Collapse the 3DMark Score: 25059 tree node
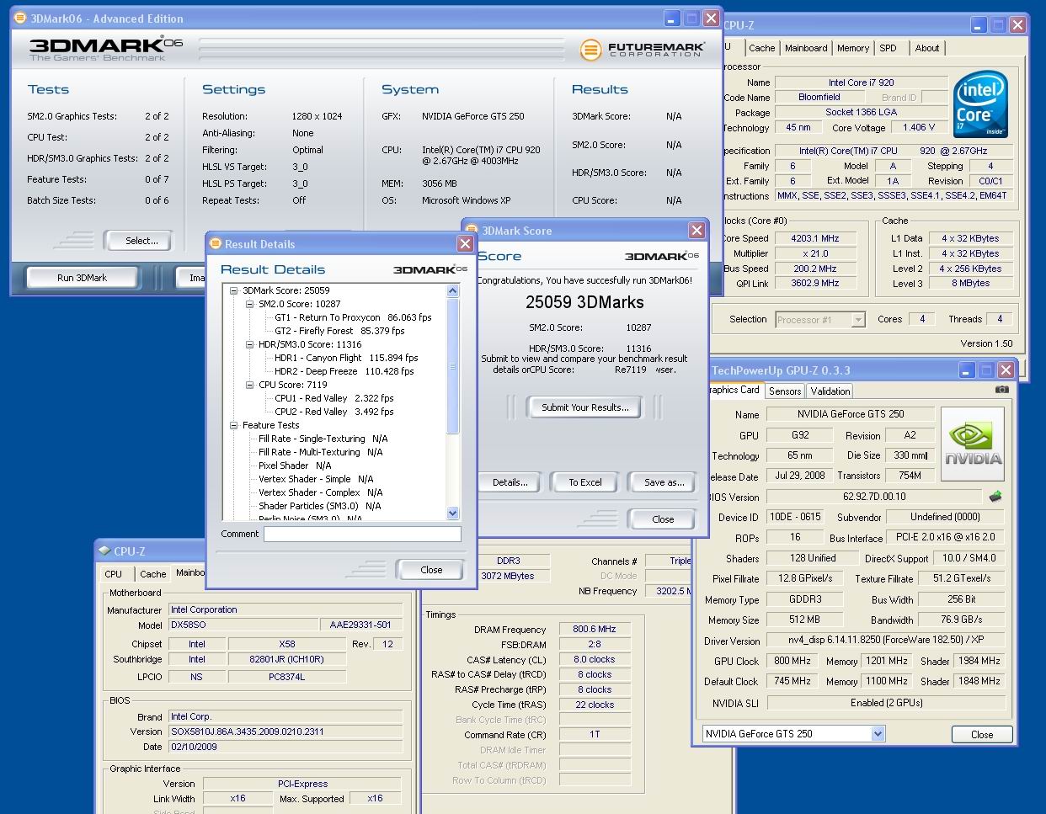 coord(234,290)
